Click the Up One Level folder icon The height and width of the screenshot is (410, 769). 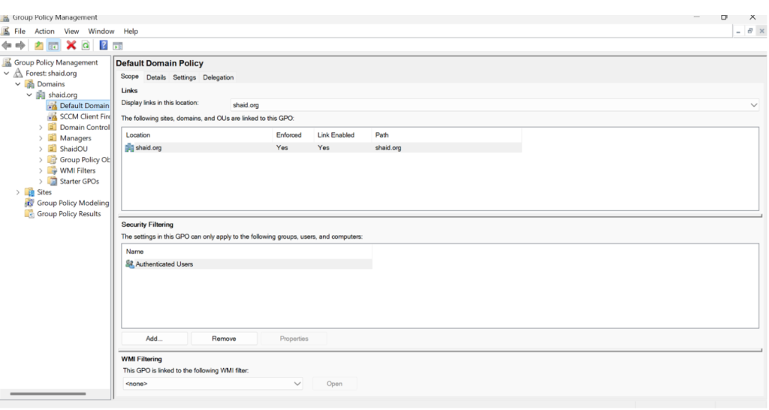click(39, 46)
